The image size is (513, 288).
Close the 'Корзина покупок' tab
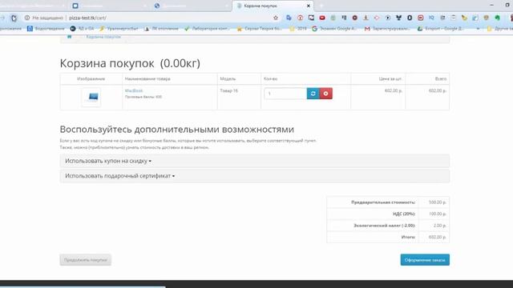[308, 6]
